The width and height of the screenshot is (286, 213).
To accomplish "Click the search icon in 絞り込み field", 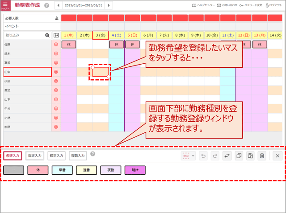I will [47, 35].
